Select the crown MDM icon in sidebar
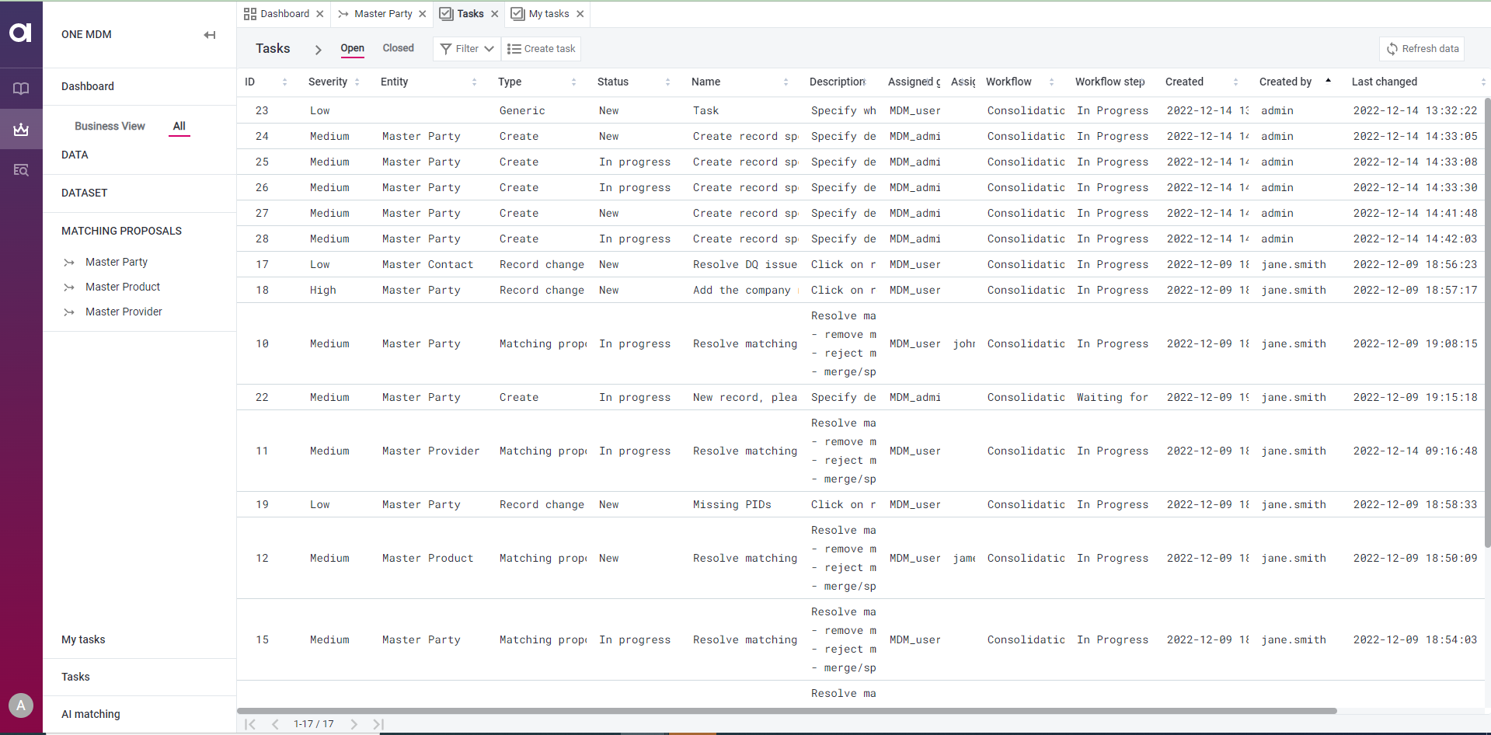 coord(21,129)
